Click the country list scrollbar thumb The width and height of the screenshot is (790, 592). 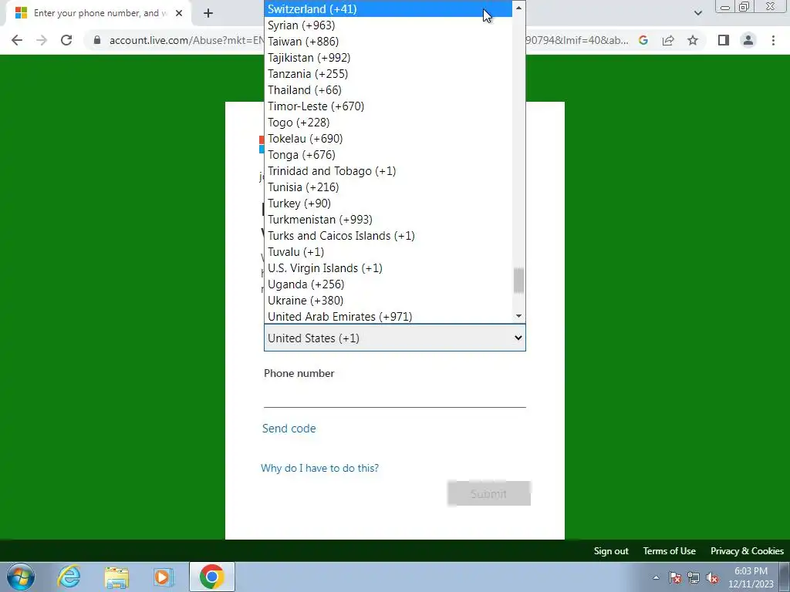[x=518, y=281]
